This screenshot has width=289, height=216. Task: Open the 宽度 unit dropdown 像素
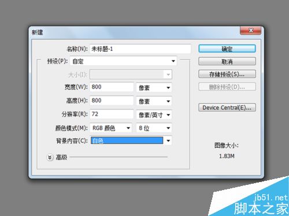click(154, 88)
